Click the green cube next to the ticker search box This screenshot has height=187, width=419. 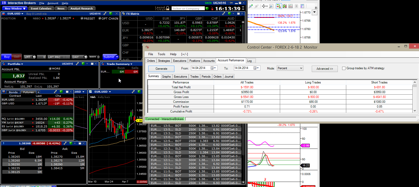point(207,8)
